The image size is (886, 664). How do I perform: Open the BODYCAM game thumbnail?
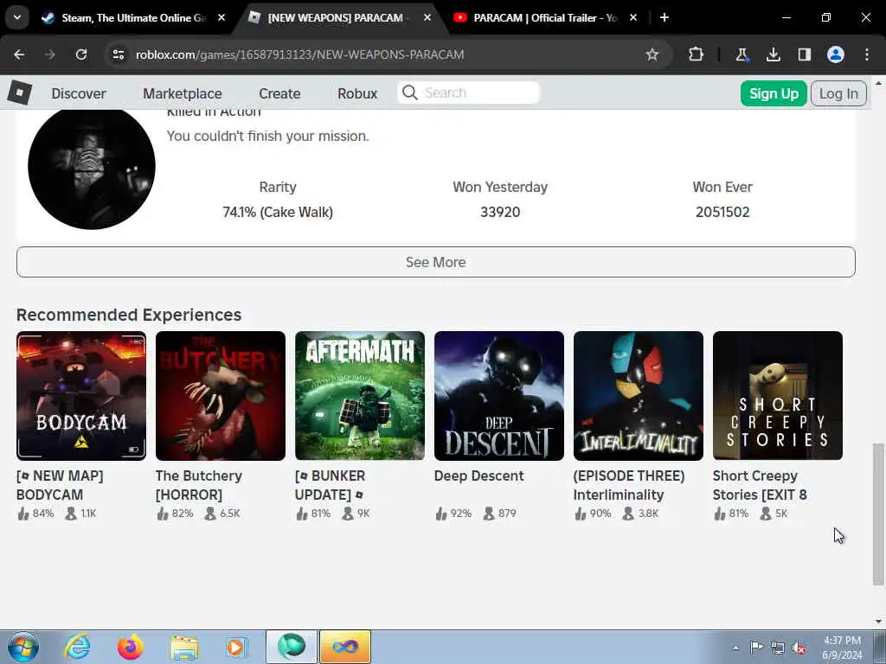click(81, 396)
